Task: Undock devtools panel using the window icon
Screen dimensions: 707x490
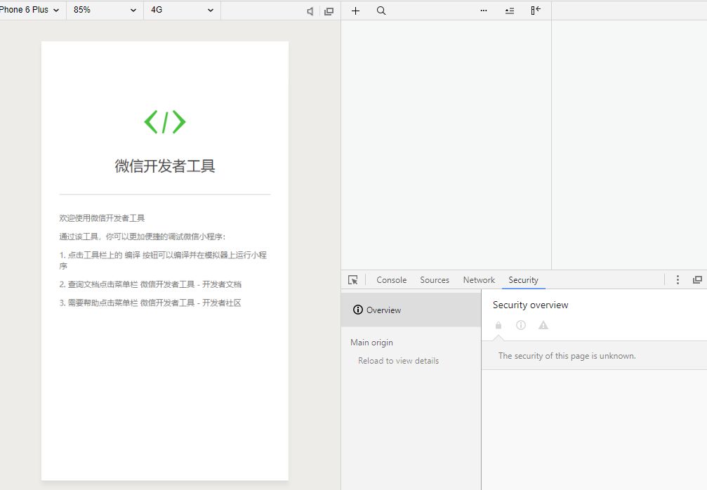Action: 697,280
